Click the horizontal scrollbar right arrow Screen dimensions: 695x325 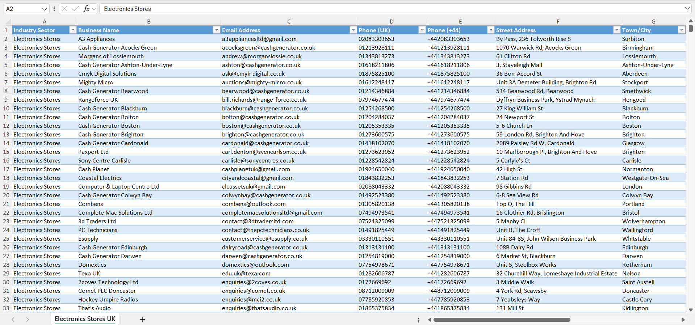pyautogui.click(x=683, y=320)
